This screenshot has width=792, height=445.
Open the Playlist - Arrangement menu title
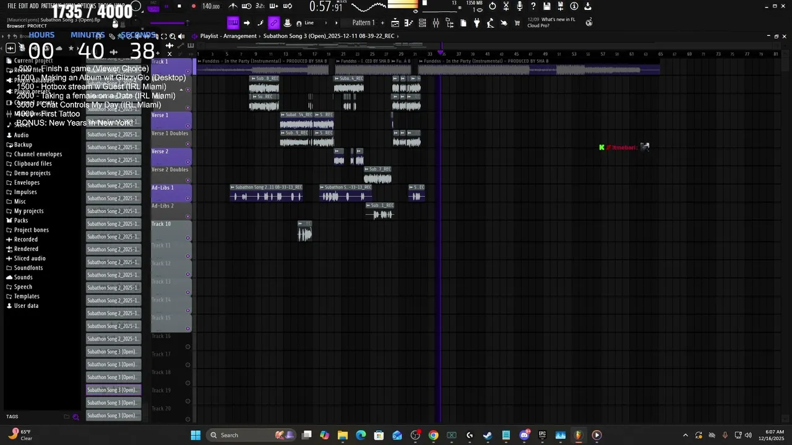pyautogui.click(x=228, y=36)
